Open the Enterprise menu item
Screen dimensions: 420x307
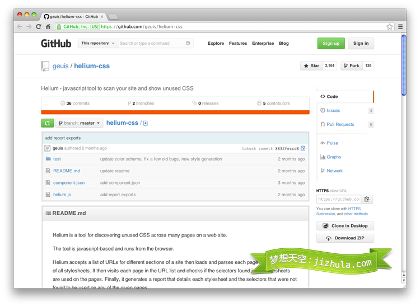point(263,43)
